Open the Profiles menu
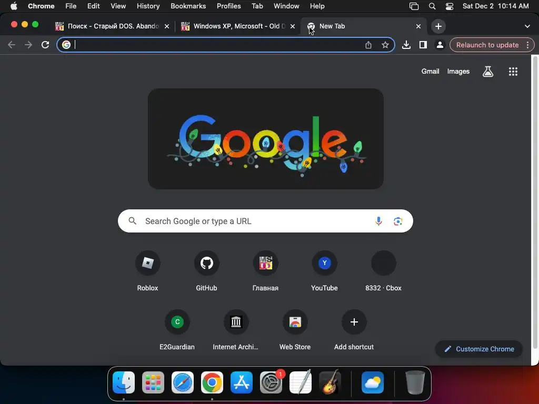 click(228, 6)
